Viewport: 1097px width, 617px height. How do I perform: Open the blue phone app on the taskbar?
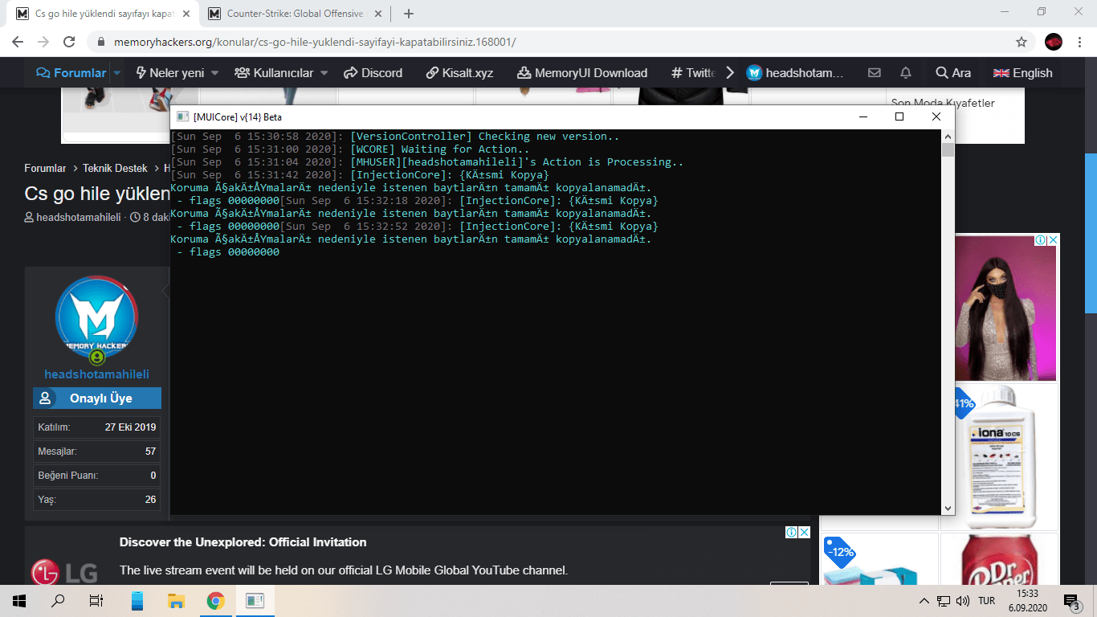[x=137, y=600]
